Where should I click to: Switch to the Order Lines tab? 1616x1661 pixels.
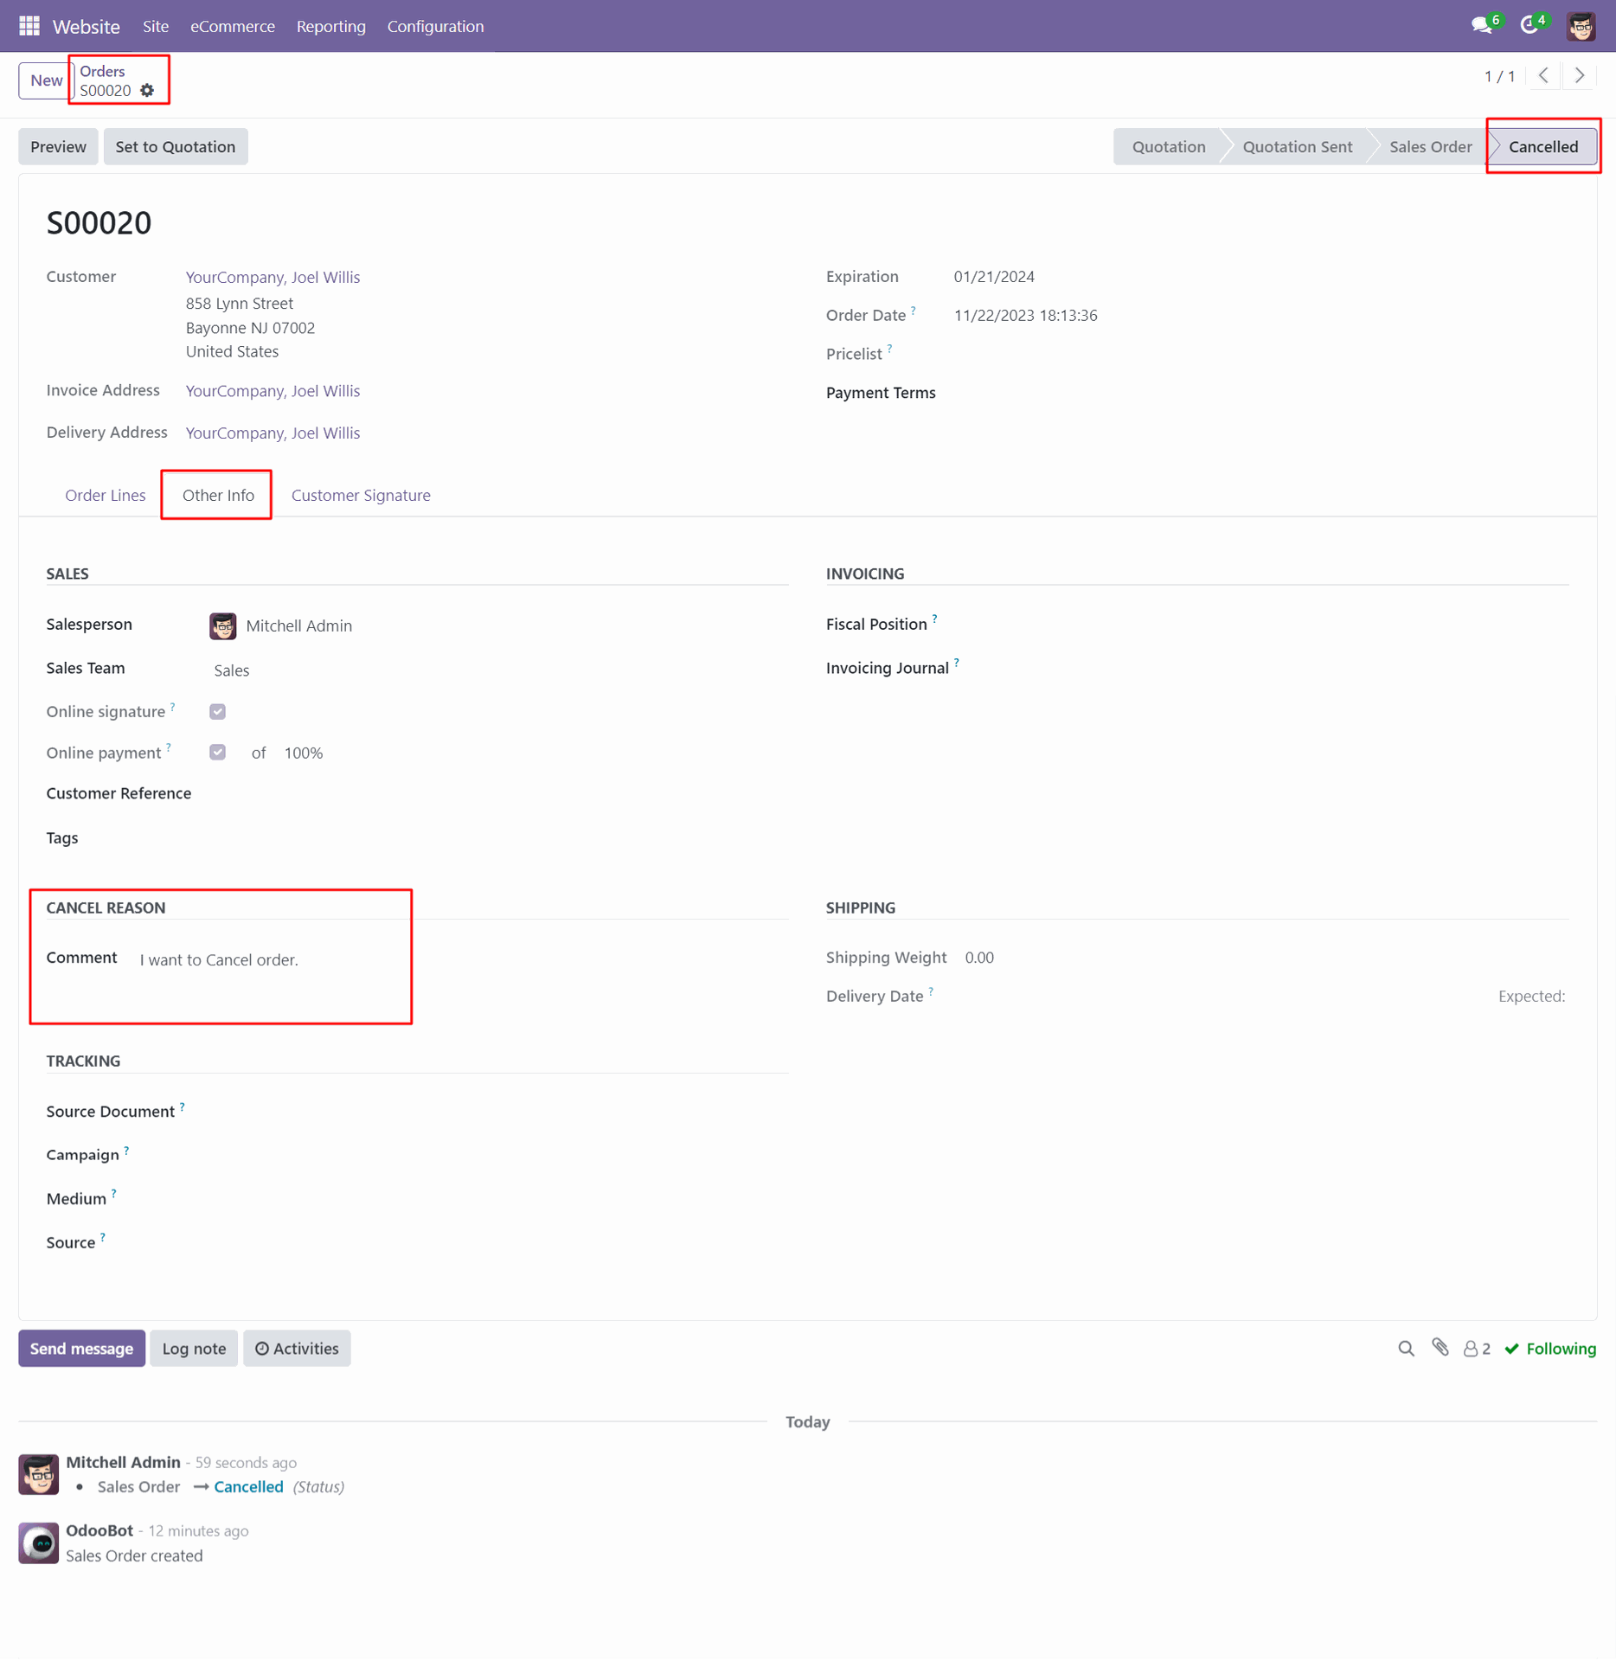point(106,495)
